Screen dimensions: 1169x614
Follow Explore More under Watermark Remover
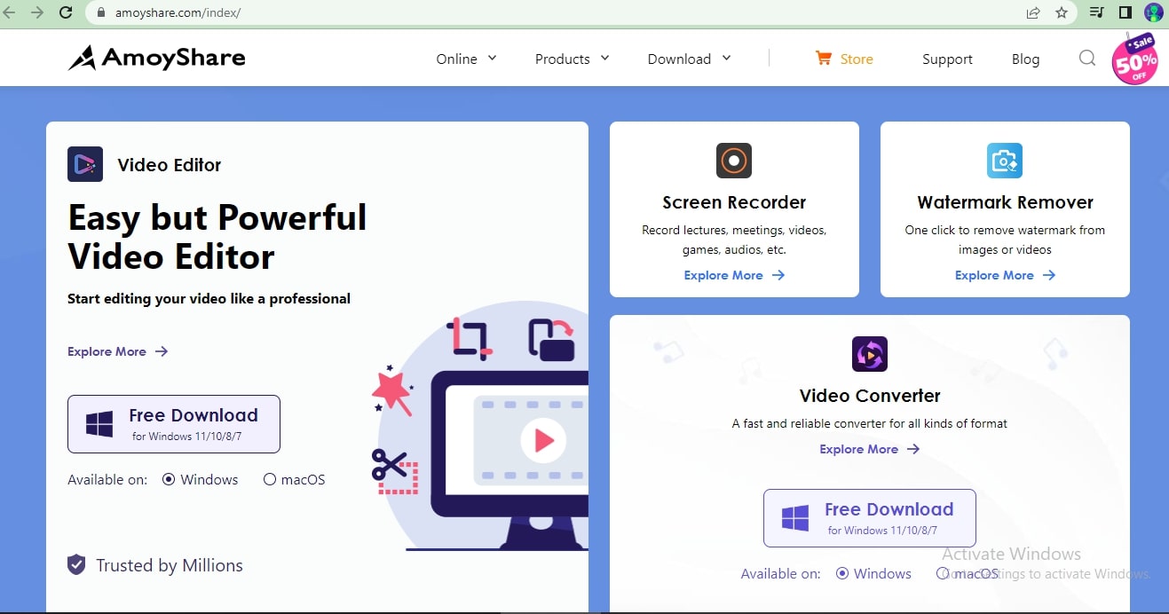[1005, 275]
